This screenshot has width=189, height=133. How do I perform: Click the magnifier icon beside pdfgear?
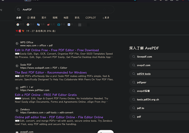[134, 82]
